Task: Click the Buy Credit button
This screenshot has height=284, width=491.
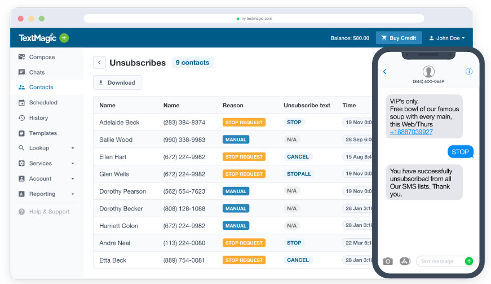Action: tap(399, 38)
